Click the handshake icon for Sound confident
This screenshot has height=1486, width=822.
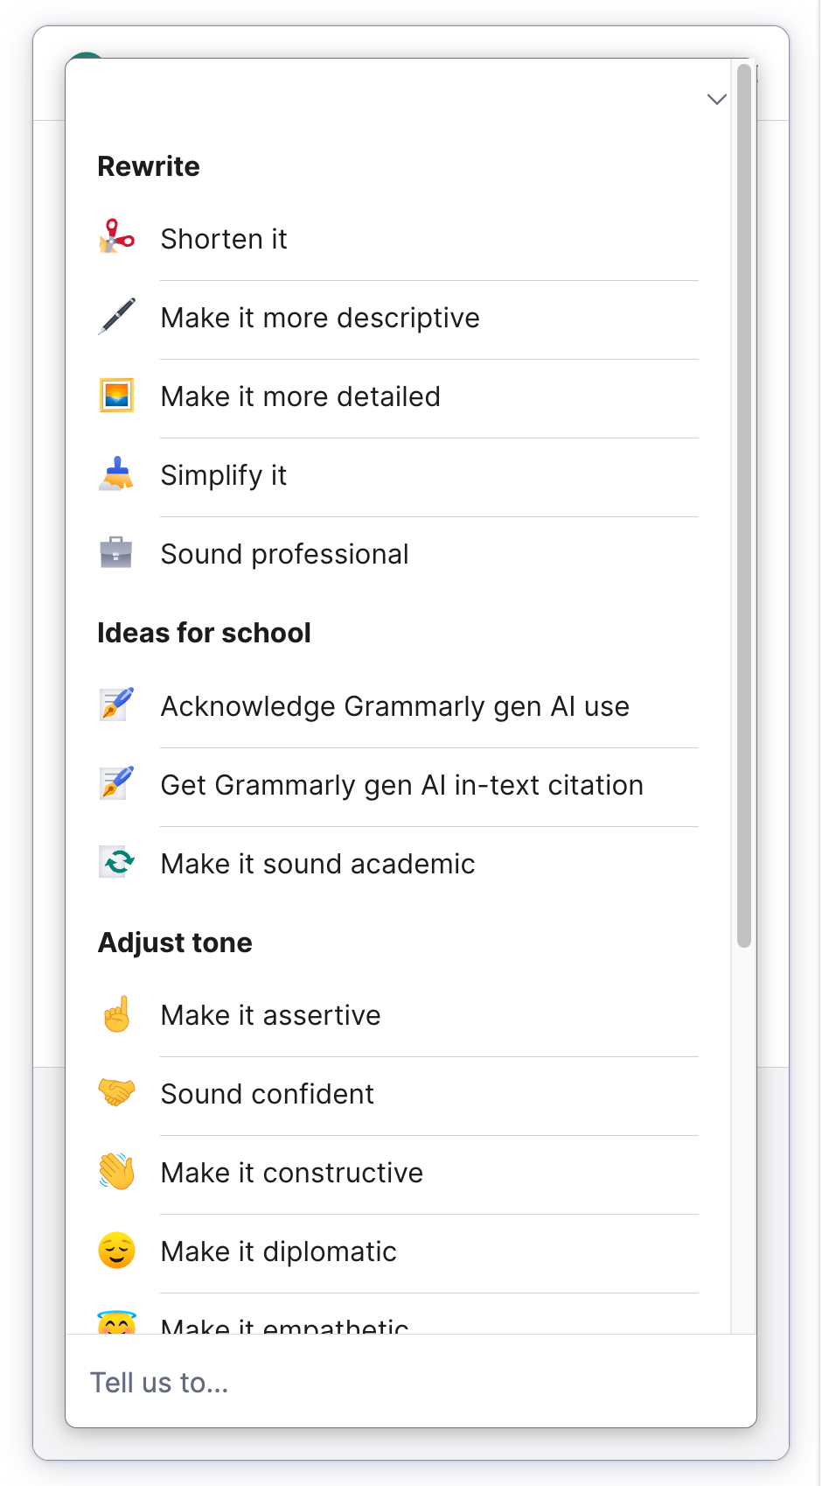point(116,1093)
